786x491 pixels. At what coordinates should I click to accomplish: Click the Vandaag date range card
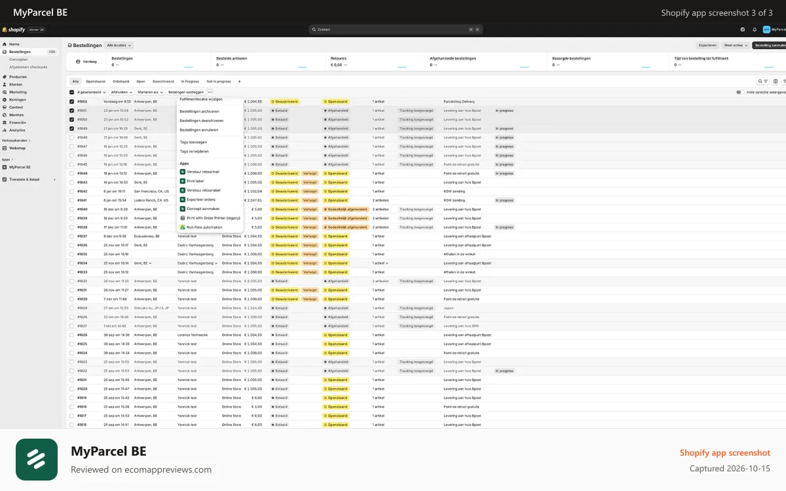coord(84,62)
